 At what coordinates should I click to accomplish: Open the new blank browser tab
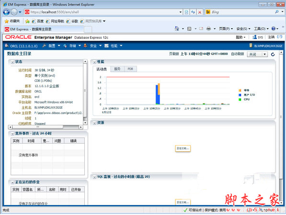click(x=88, y=29)
